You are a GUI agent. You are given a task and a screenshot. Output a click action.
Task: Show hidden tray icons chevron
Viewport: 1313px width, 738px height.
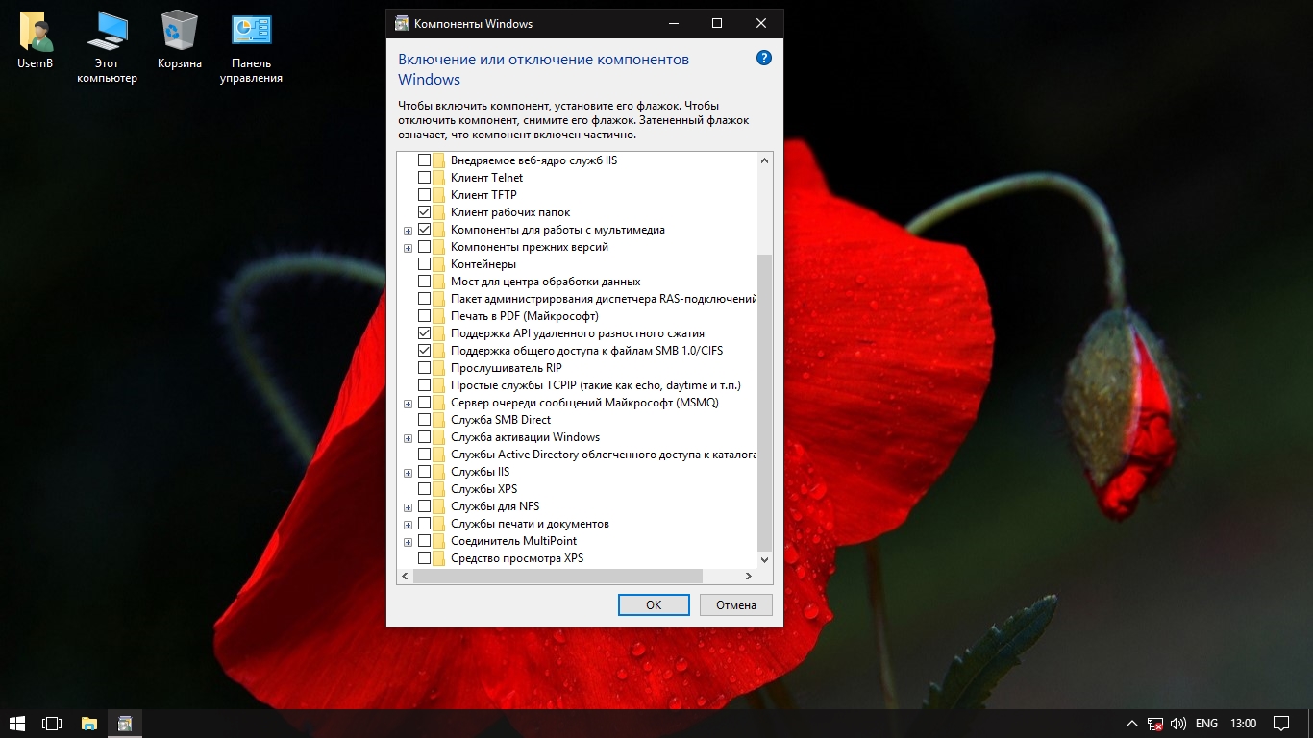point(1131,723)
